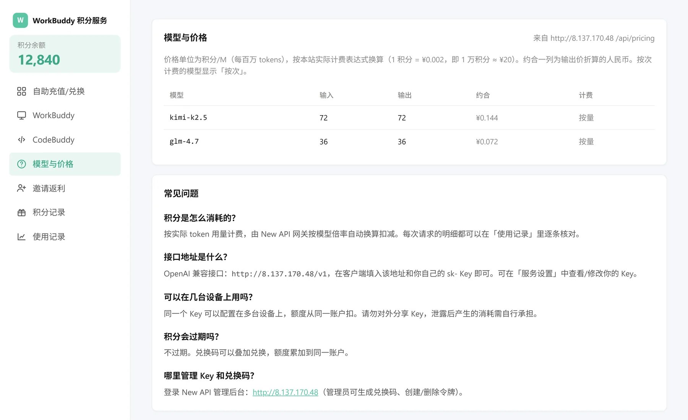
Task: Click the add-user icon beside 邀请返利
Action: coord(21,188)
